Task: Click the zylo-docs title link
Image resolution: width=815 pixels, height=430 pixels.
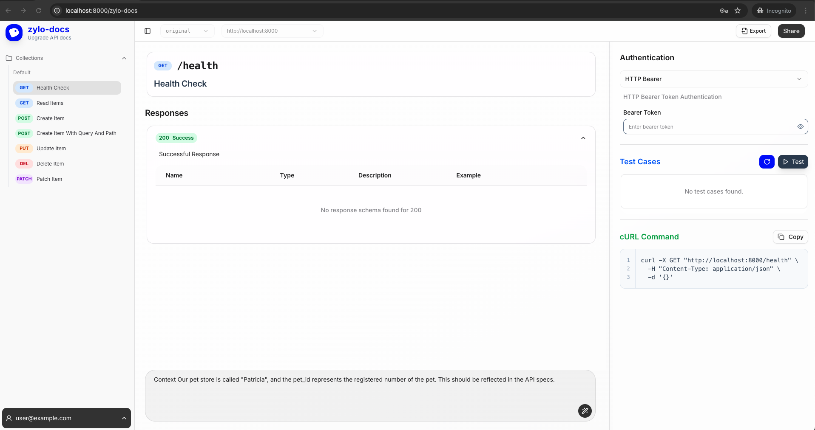Action: tap(48, 29)
